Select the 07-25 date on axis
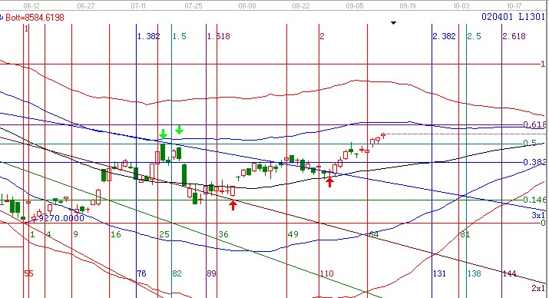This screenshot has width=549, height=298. tap(193, 5)
